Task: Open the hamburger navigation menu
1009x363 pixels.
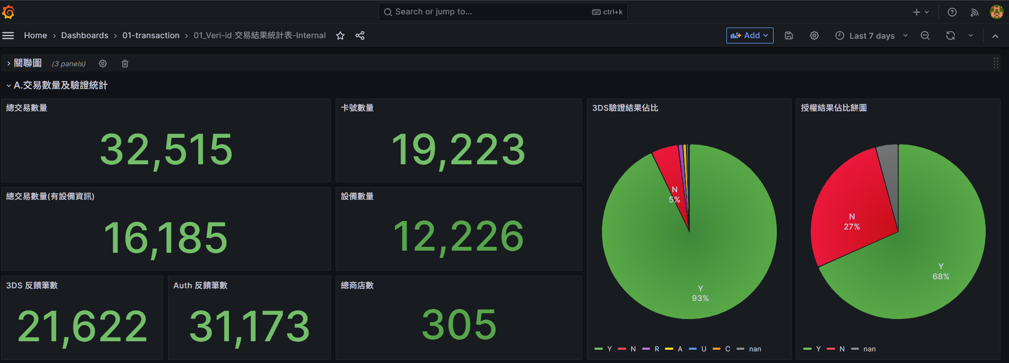Action: [x=8, y=36]
